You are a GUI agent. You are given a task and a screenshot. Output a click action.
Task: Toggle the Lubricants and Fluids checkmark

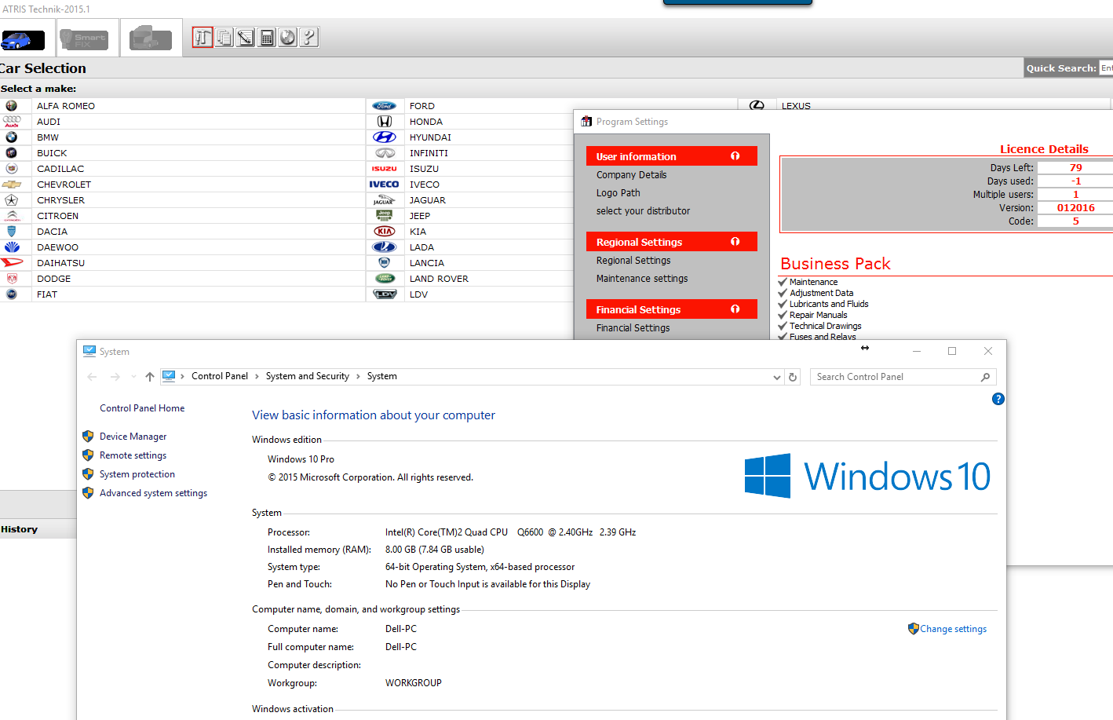[783, 304]
